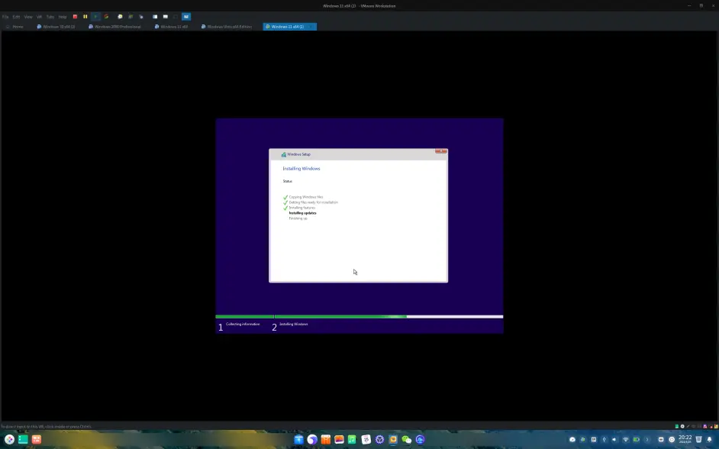Open the Help menu
The height and width of the screenshot is (449, 719).
[x=63, y=17]
